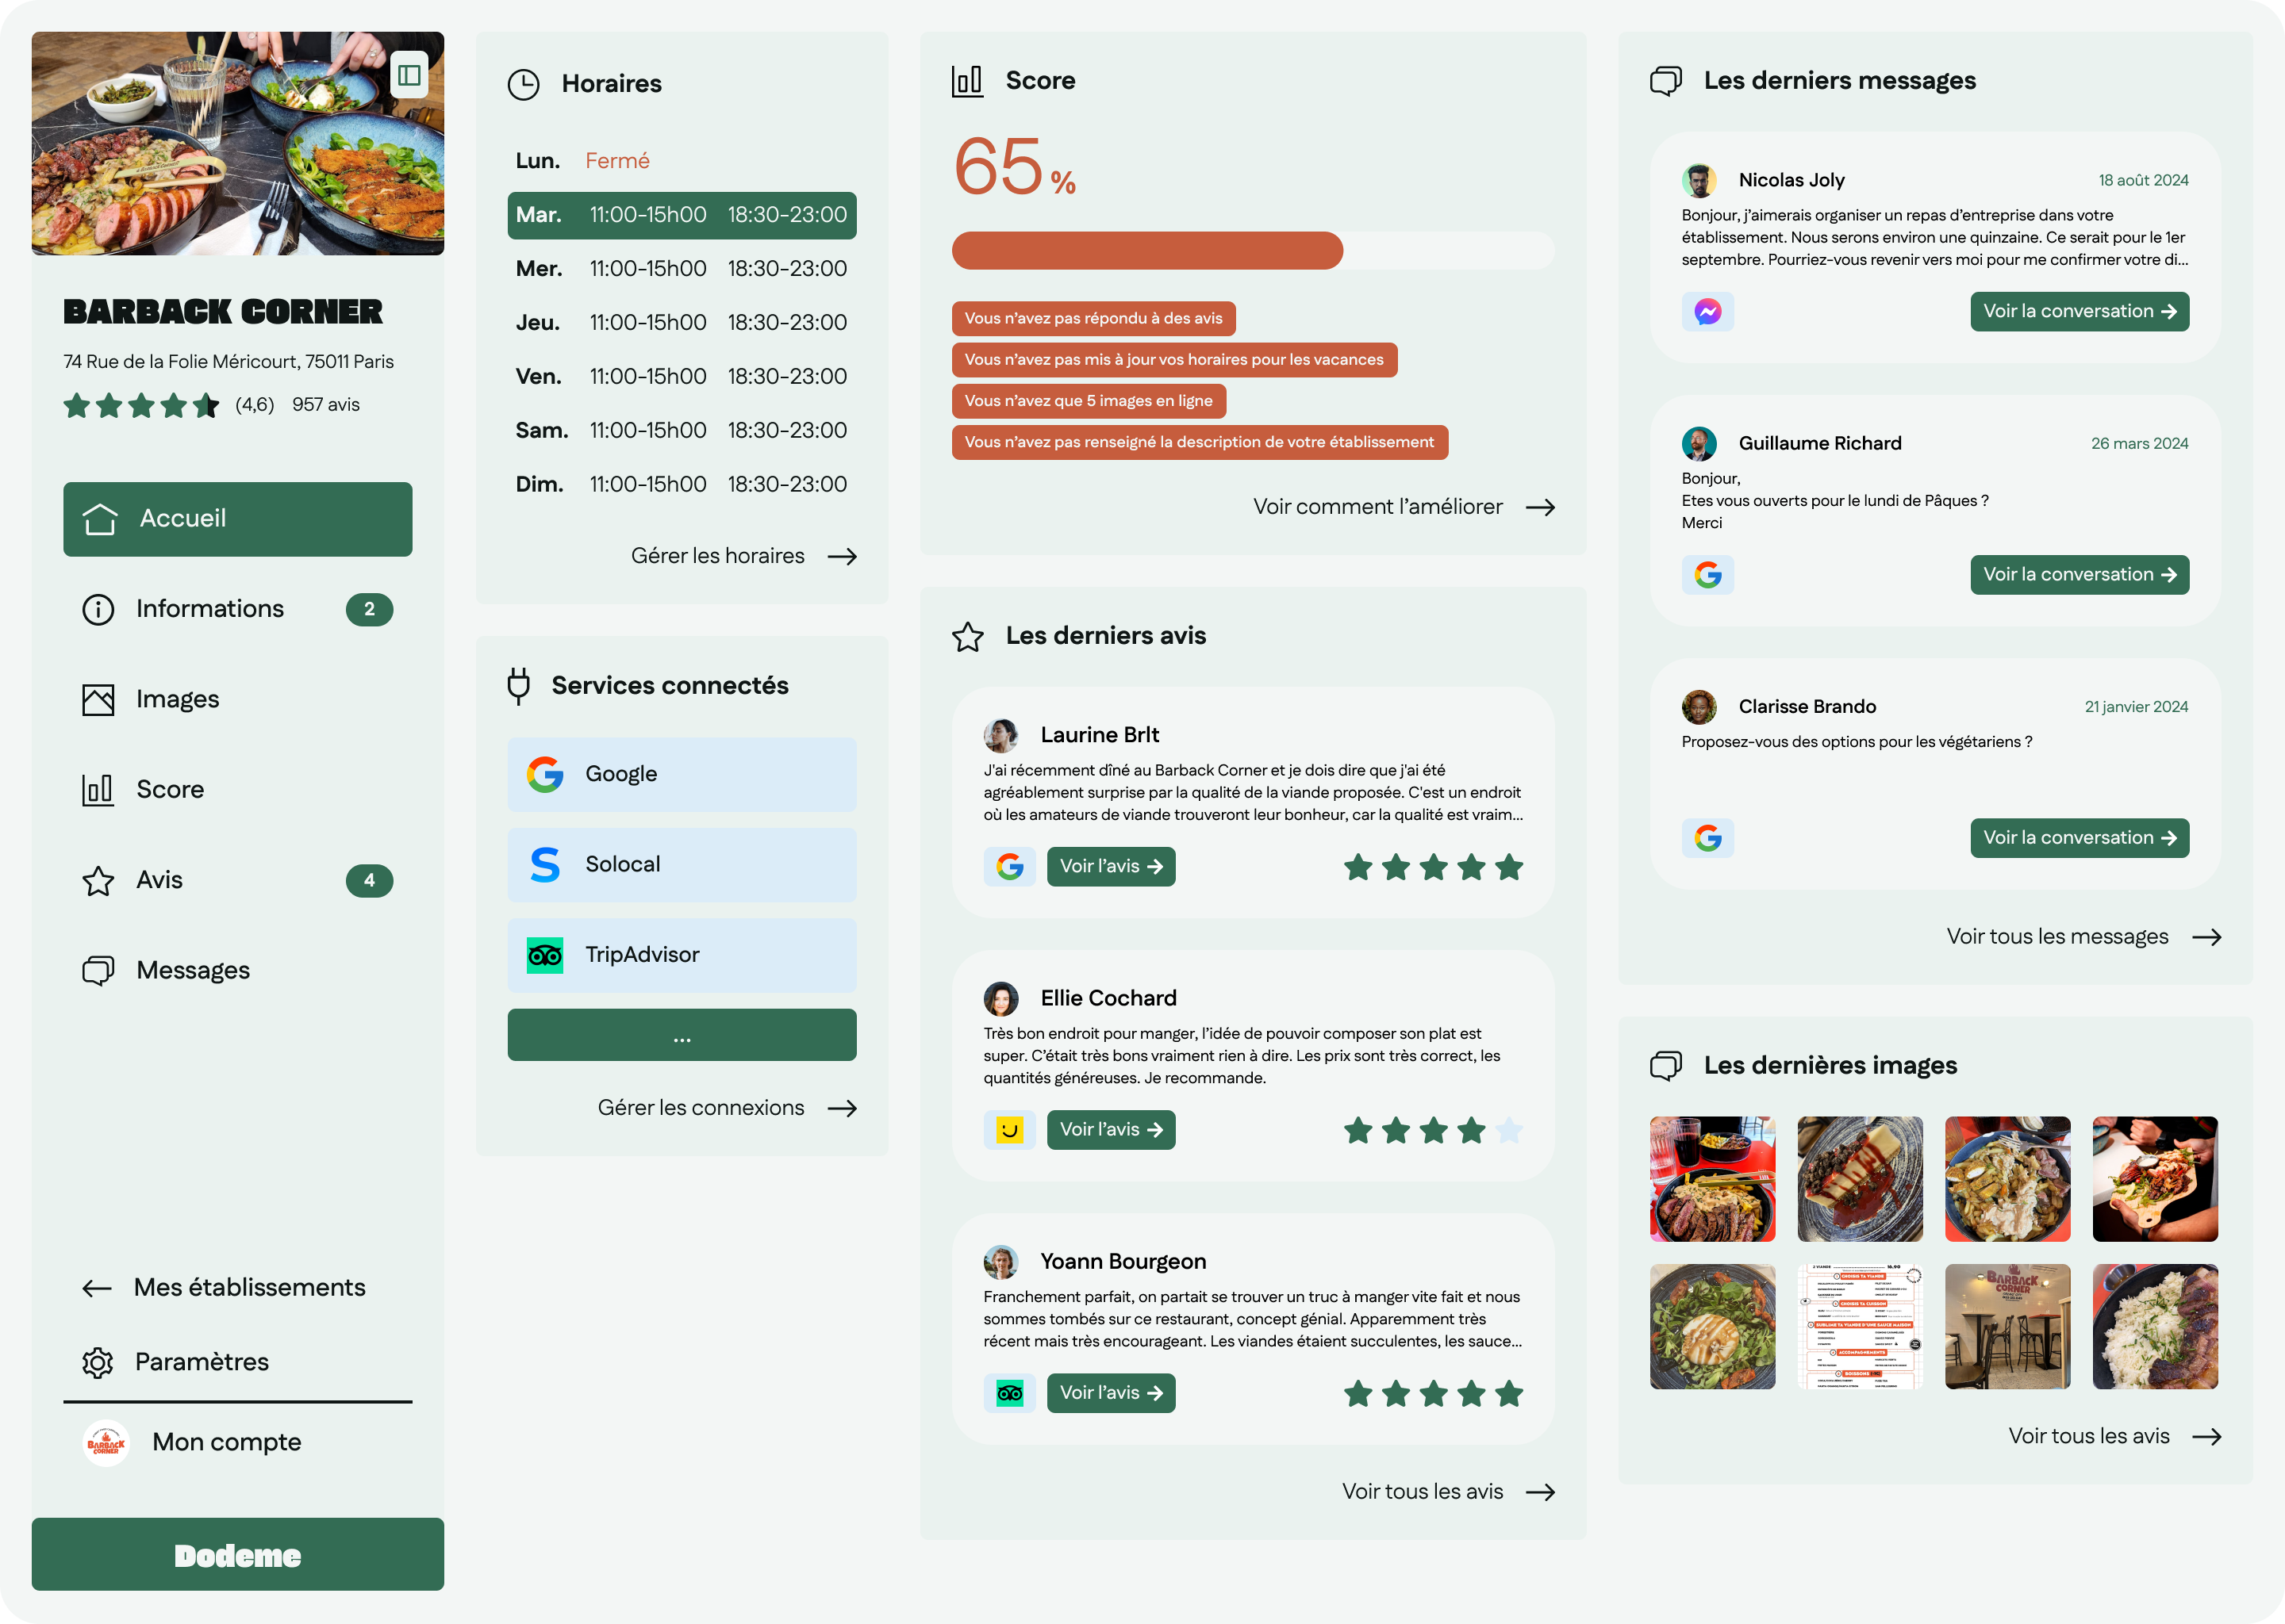Click the clock icon beside Horaires
Viewport: 2285px width, 1624px height.
pyautogui.click(x=523, y=84)
